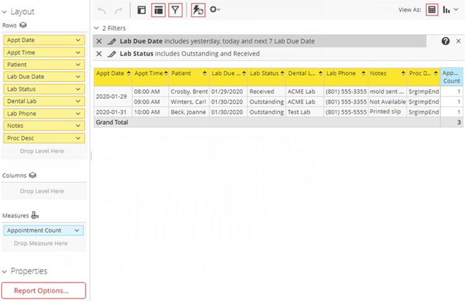Toggle the field list panel icon

[158, 10]
